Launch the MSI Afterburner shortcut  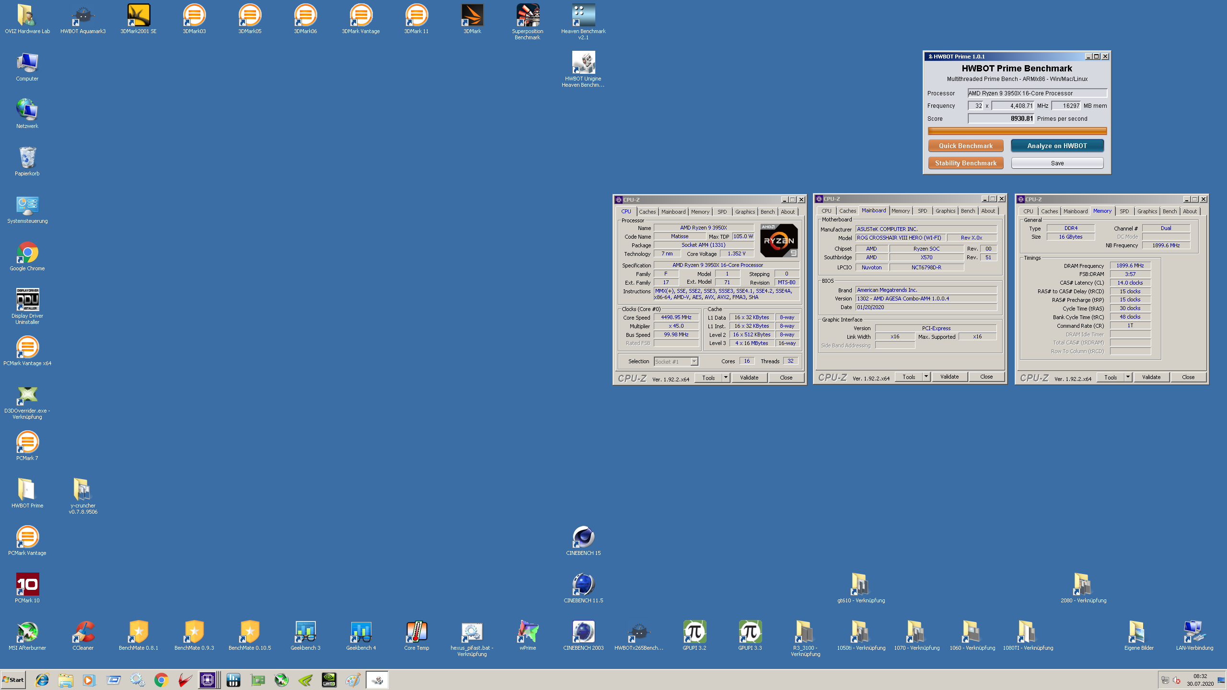tap(27, 636)
